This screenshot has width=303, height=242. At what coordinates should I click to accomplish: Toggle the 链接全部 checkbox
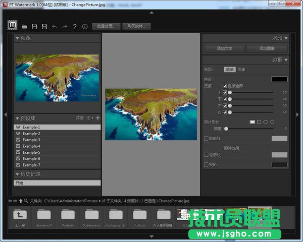(x=225, y=86)
